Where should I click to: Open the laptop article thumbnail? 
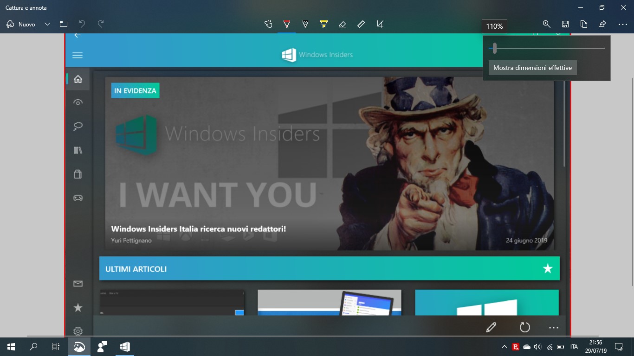(x=330, y=303)
